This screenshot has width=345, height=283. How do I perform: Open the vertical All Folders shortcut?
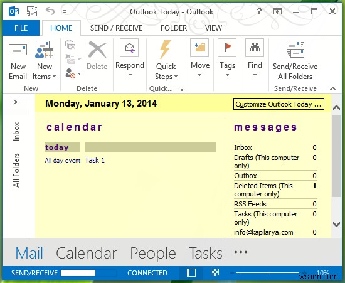coord(16,170)
